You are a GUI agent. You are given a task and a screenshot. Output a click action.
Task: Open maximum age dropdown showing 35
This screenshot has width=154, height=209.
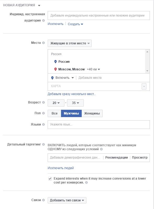point(75,103)
